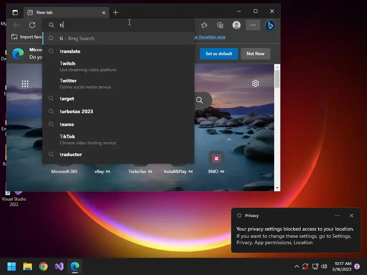Open a new tab with plus button

point(115,13)
